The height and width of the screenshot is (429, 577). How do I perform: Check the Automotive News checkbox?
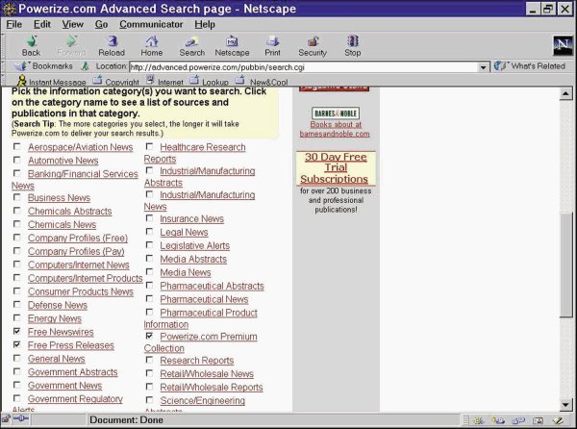point(17,160)
